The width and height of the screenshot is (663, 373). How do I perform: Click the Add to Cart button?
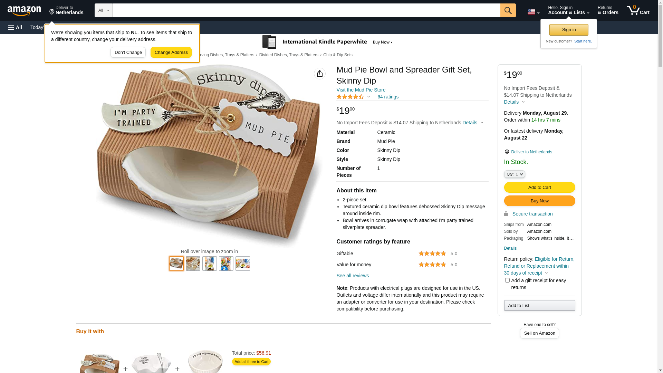pos(539,188)
